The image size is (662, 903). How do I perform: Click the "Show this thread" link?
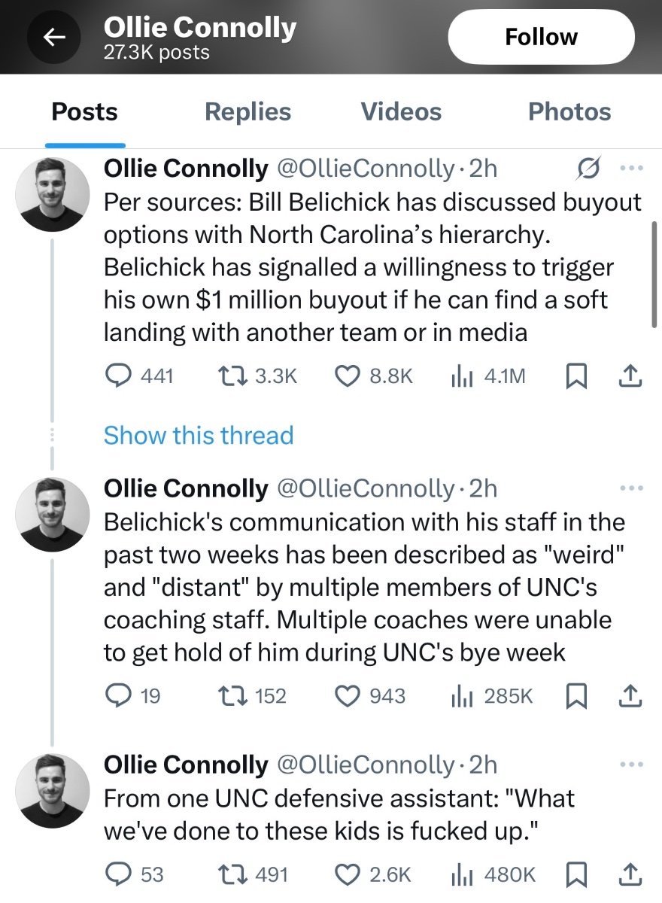[x=199, y=435]
